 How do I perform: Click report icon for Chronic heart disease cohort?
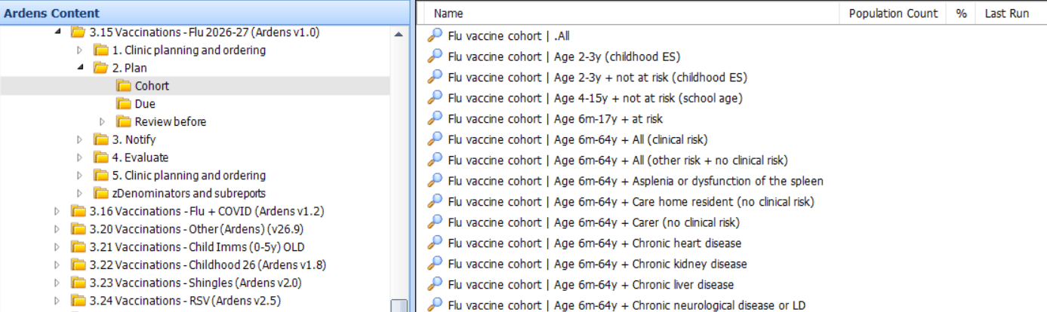click(x=435, y=243)
